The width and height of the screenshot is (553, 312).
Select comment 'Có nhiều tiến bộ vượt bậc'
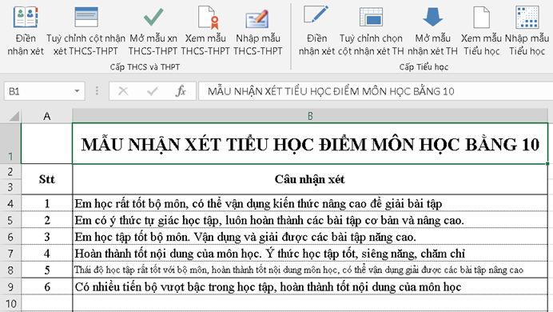click(x=310, y=286)
